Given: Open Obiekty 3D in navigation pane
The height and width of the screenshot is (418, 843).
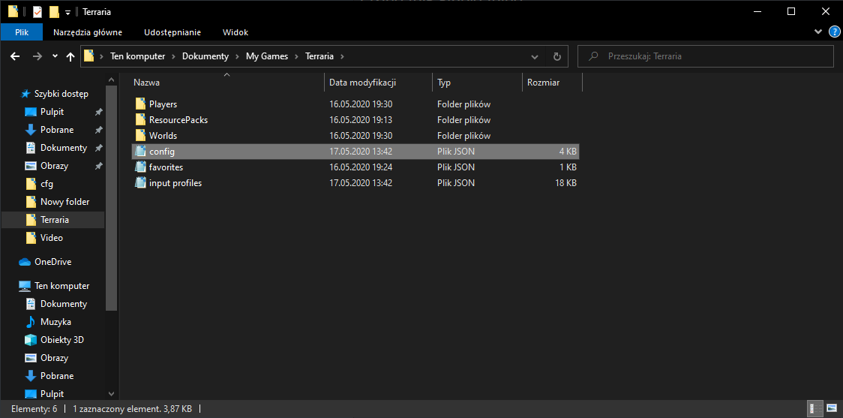Looking at the screenshot, I should click(x=61, y=340).
